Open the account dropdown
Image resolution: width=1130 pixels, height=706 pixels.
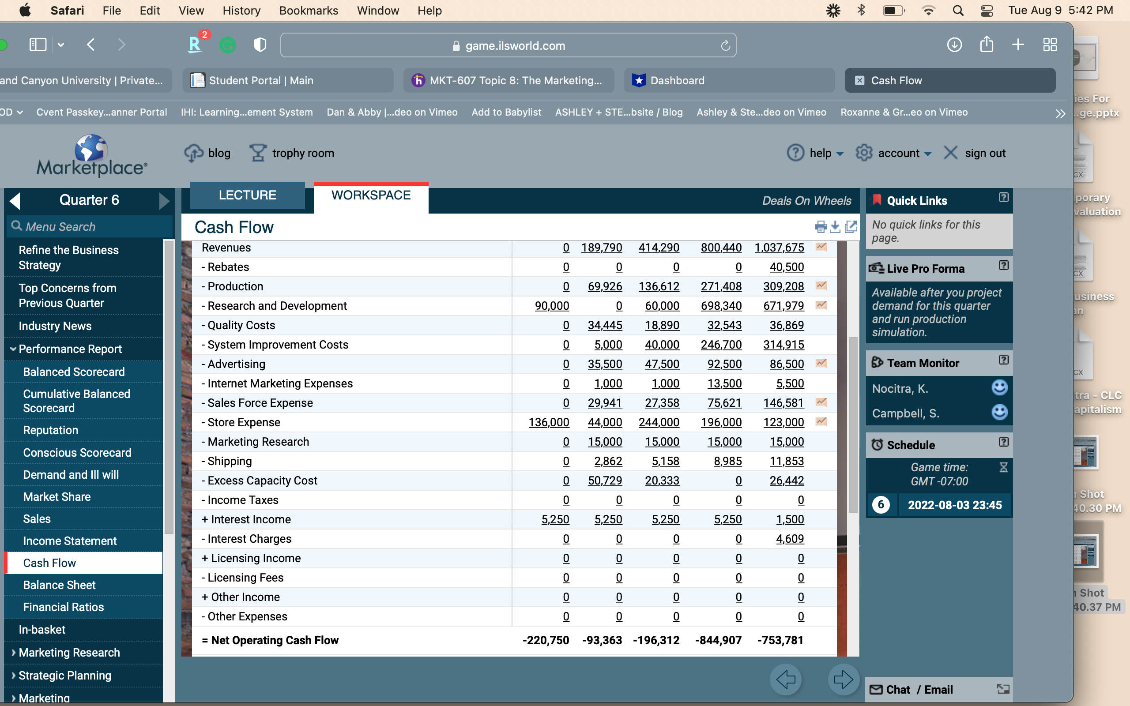click(894, 153)
